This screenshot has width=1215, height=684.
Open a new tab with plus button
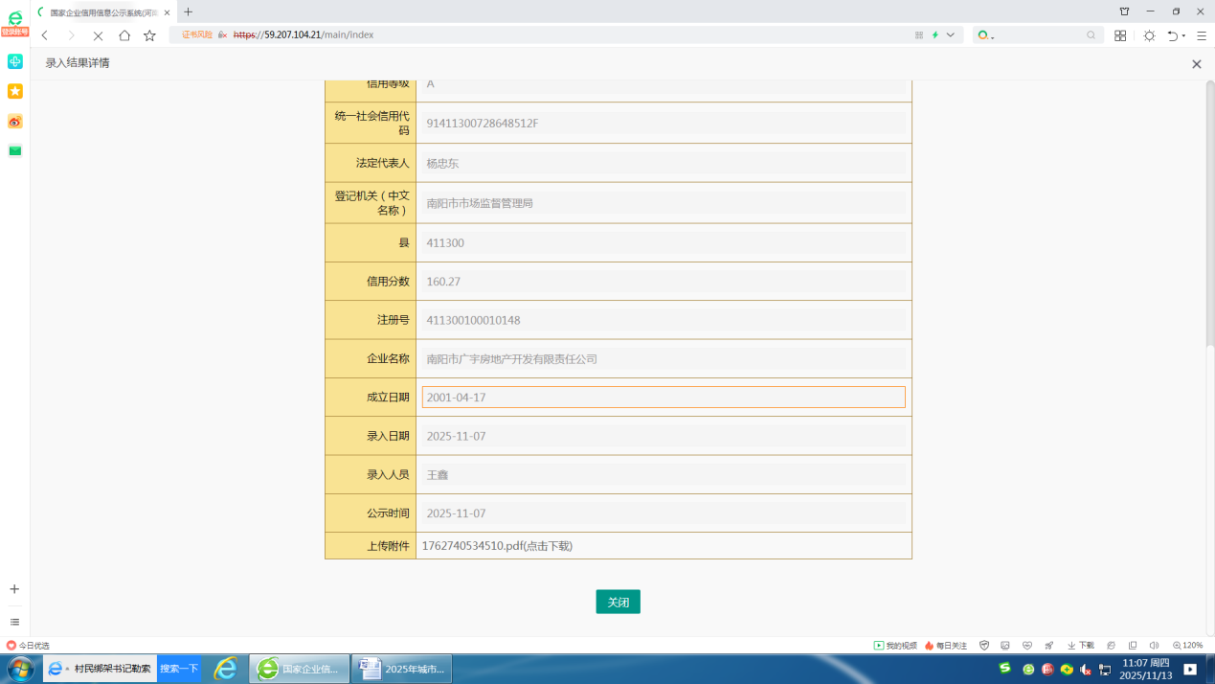tap(188, 11)
